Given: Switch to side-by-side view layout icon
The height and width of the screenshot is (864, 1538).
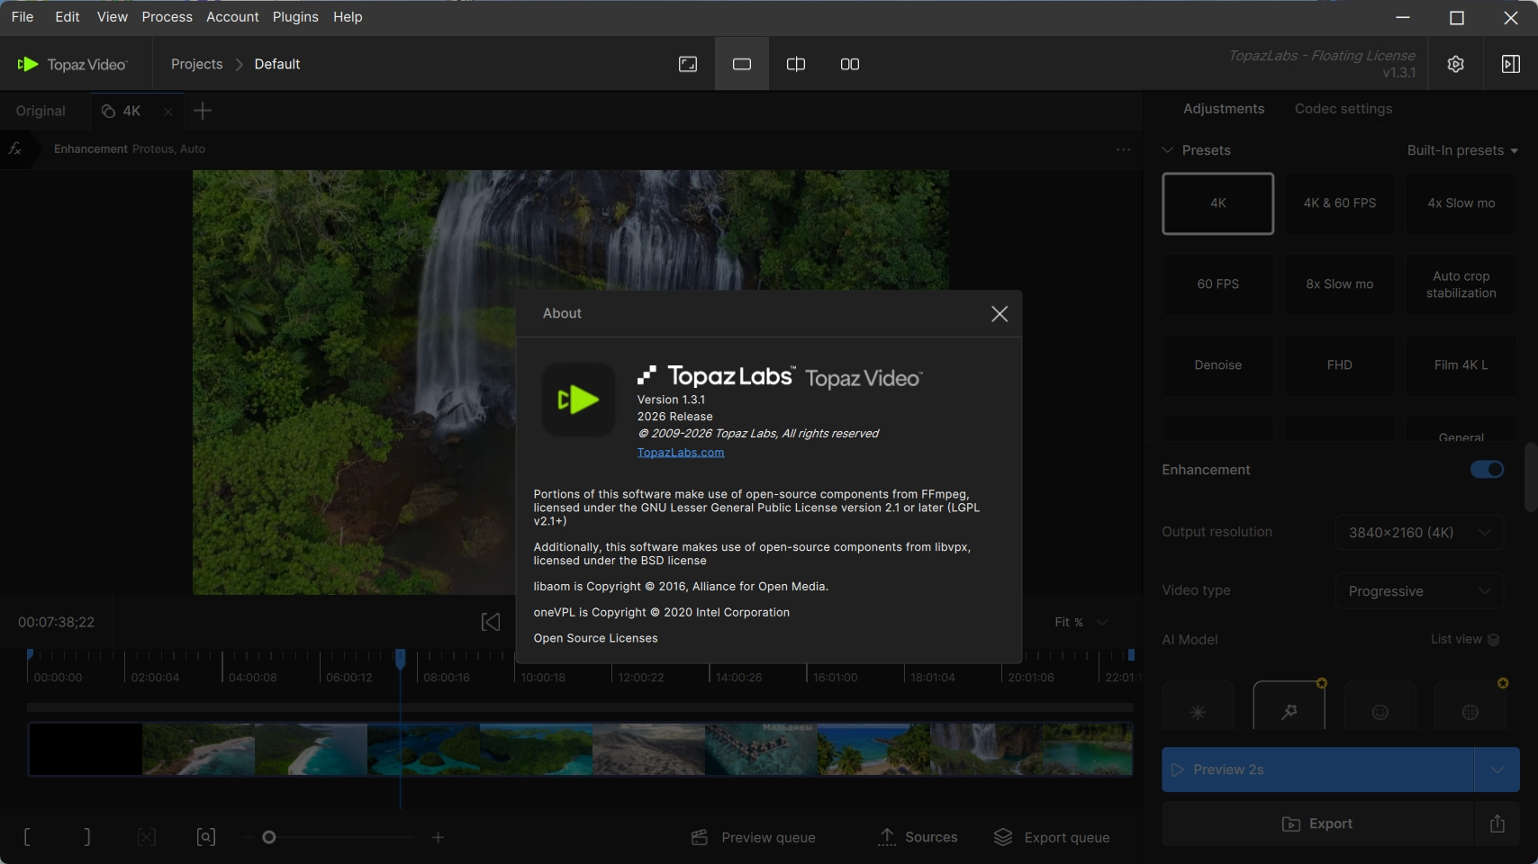Looking at the screenshot, I should 849,64.
